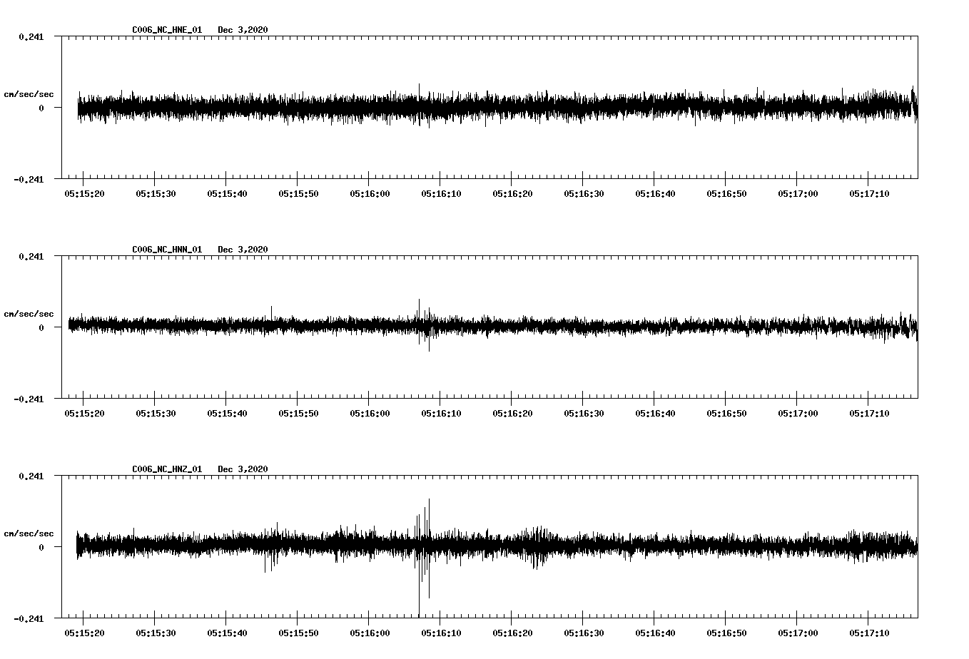Click the Dec 3,2020 date label on top plot
The height and width of the screenshot is (659, 969).
coord(244,29)
